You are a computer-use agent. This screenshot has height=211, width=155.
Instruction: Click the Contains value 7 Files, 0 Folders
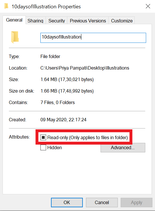click(58, 102)
